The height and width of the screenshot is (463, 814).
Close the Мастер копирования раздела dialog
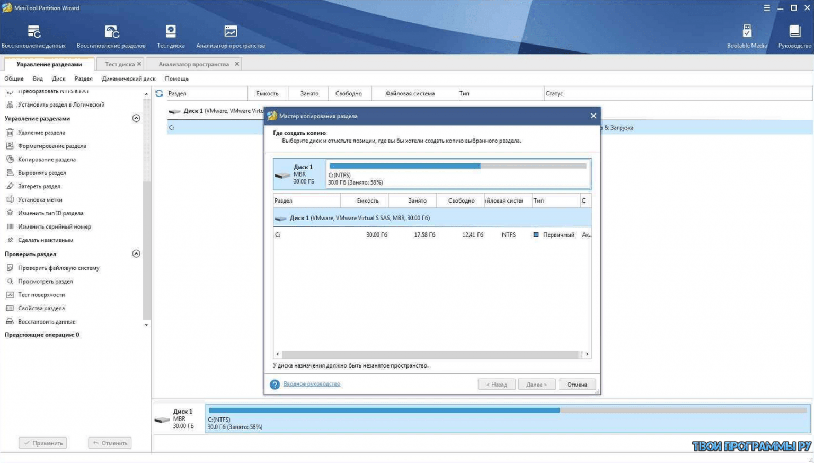pyautogui.click(x=593, y=116)
